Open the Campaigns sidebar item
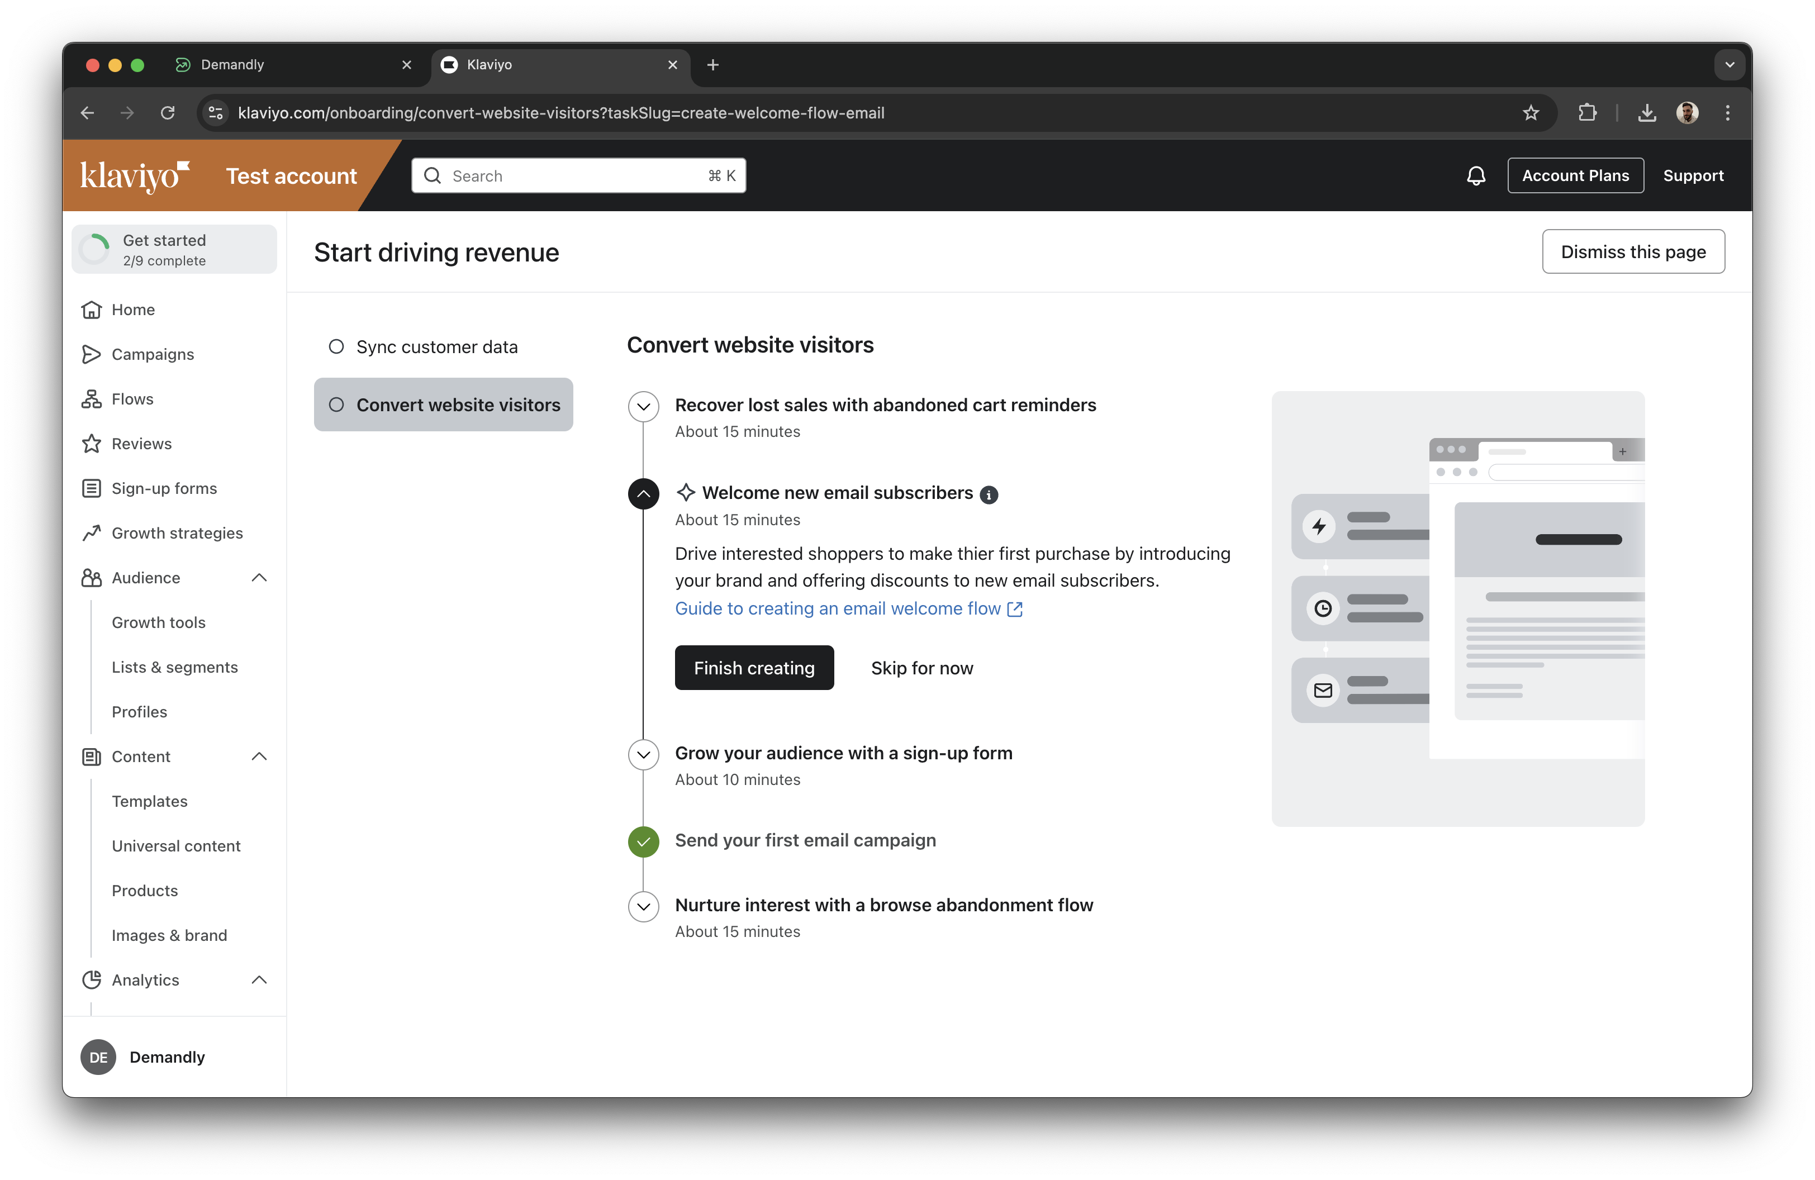The width and height of the screenshot is (1815, 1180). 153,354
